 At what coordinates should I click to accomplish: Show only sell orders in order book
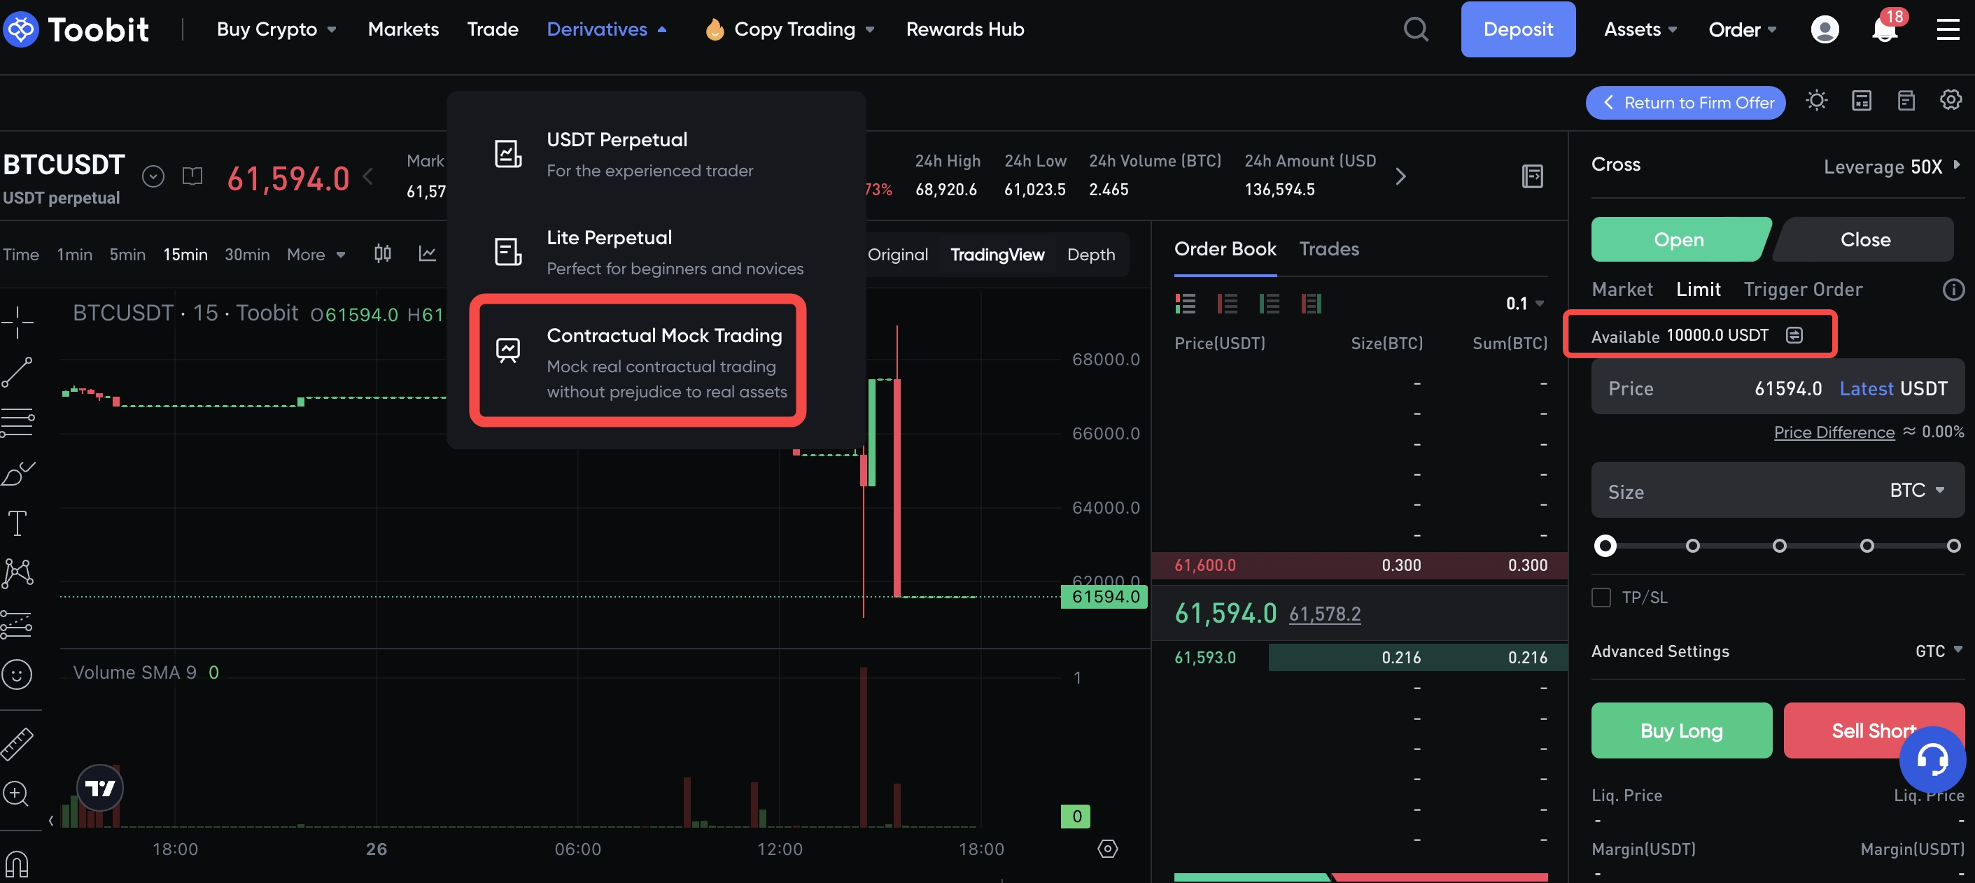coord(1228,304)
